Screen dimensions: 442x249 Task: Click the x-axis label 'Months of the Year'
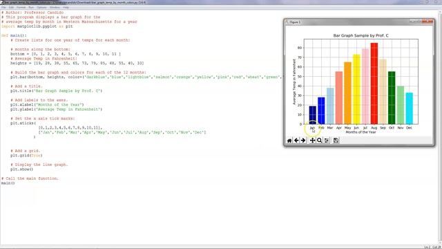click(x=361, y=132)
